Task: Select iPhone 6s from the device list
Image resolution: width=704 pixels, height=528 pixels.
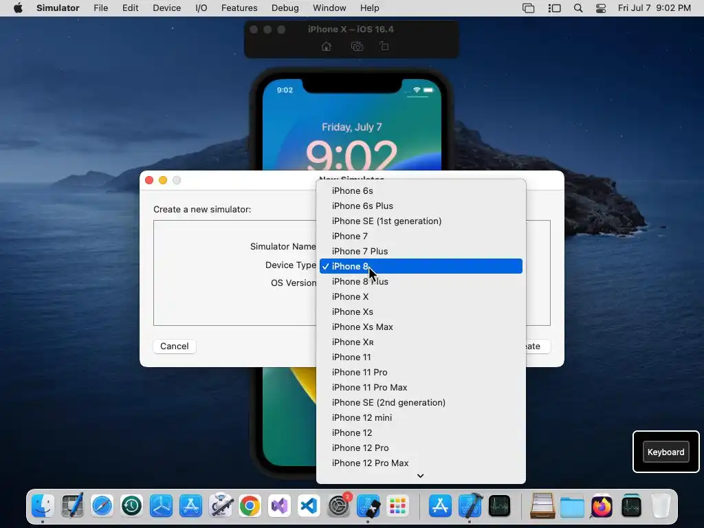Action: [x=421, y=191]
